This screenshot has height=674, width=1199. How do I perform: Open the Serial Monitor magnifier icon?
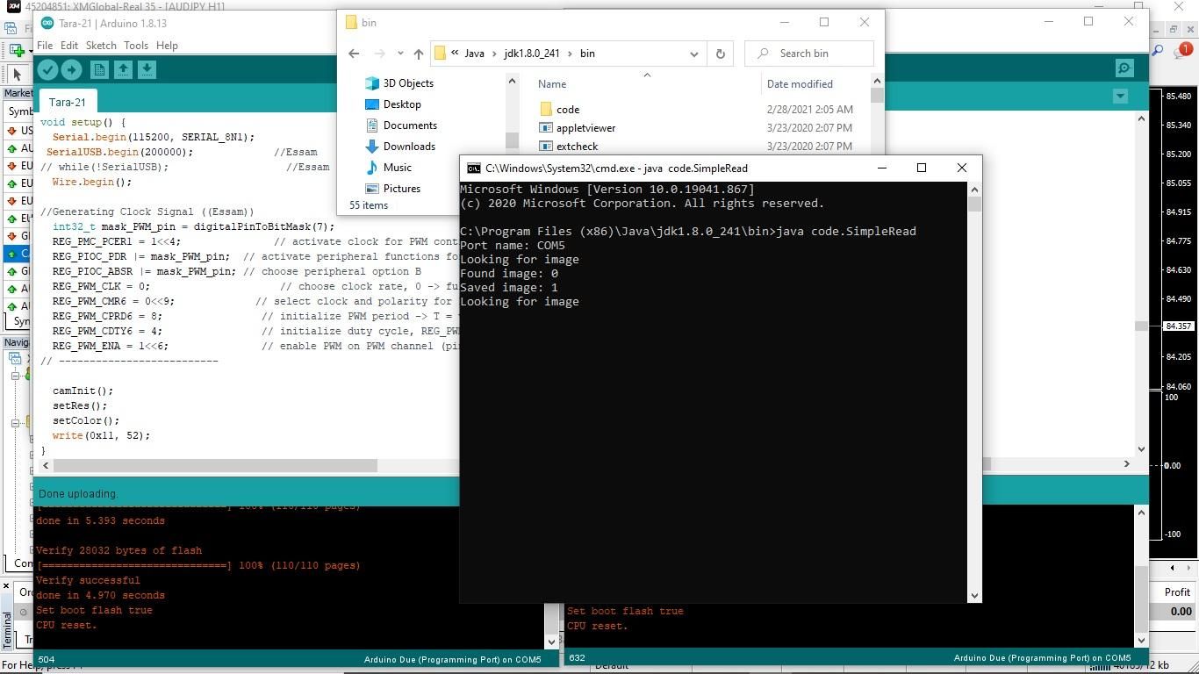(1124, 68)
